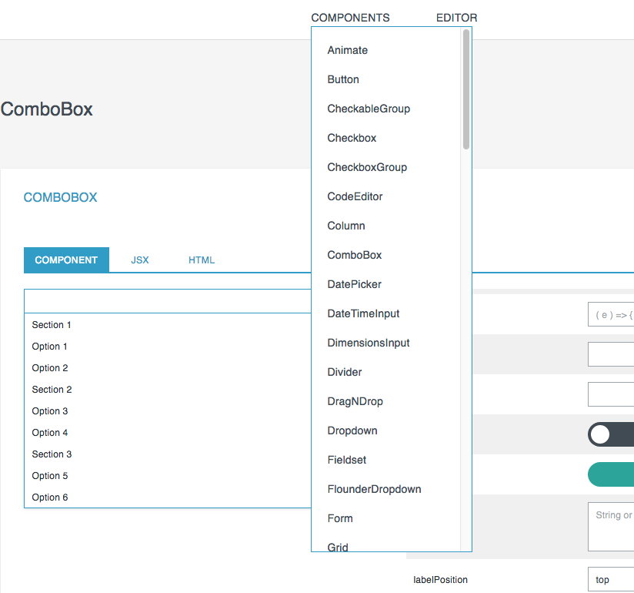Click the Section 2 header in ComboBox
634x593 pixels.
pyautogui.click(x=168, y=390)
